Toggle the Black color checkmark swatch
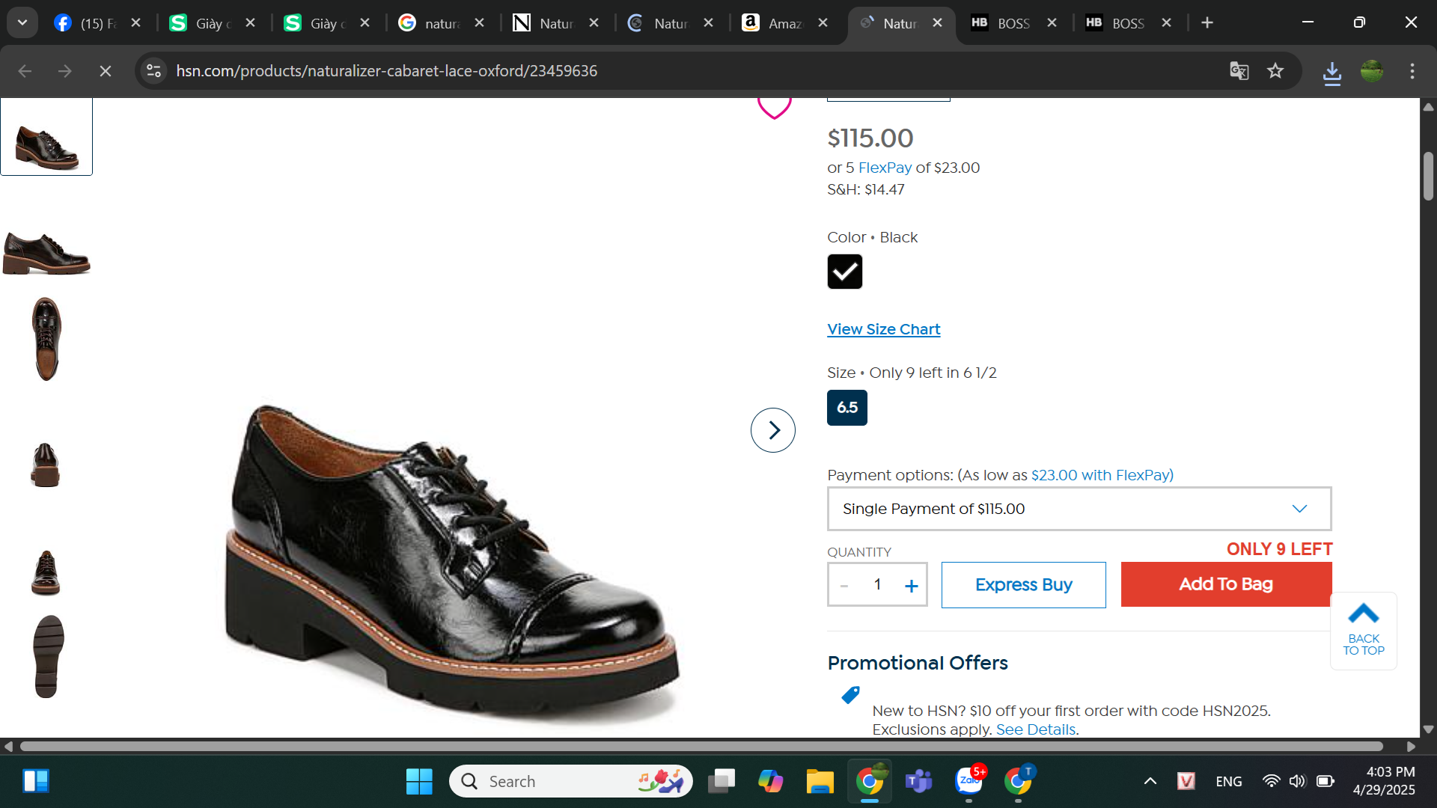1437x808 pixels. click(844, 272)
